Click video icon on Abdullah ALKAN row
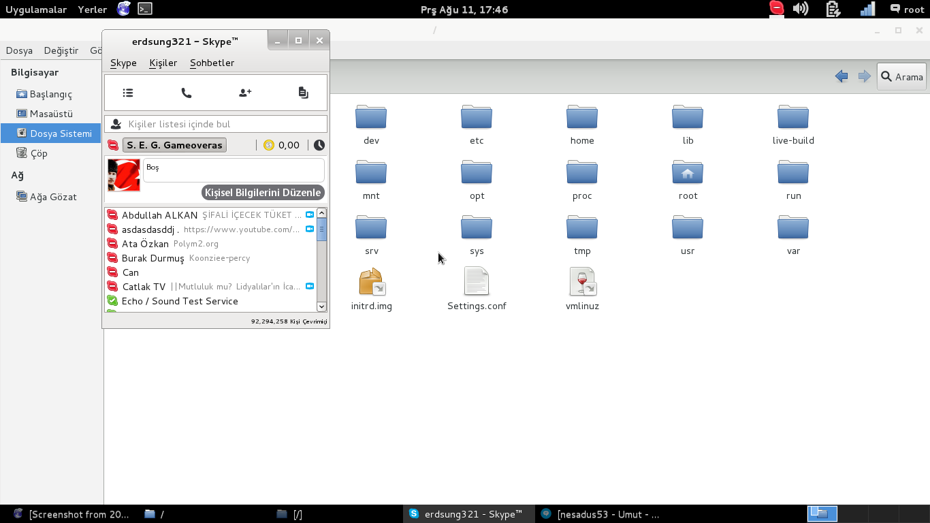The width and height of the screenshot is (930, 523). (x=310, y=215)
